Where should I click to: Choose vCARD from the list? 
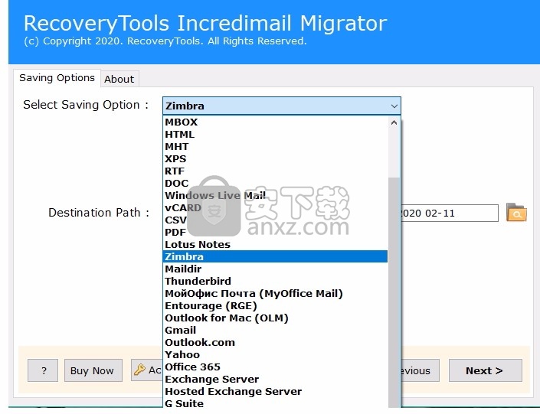[275, 207]
